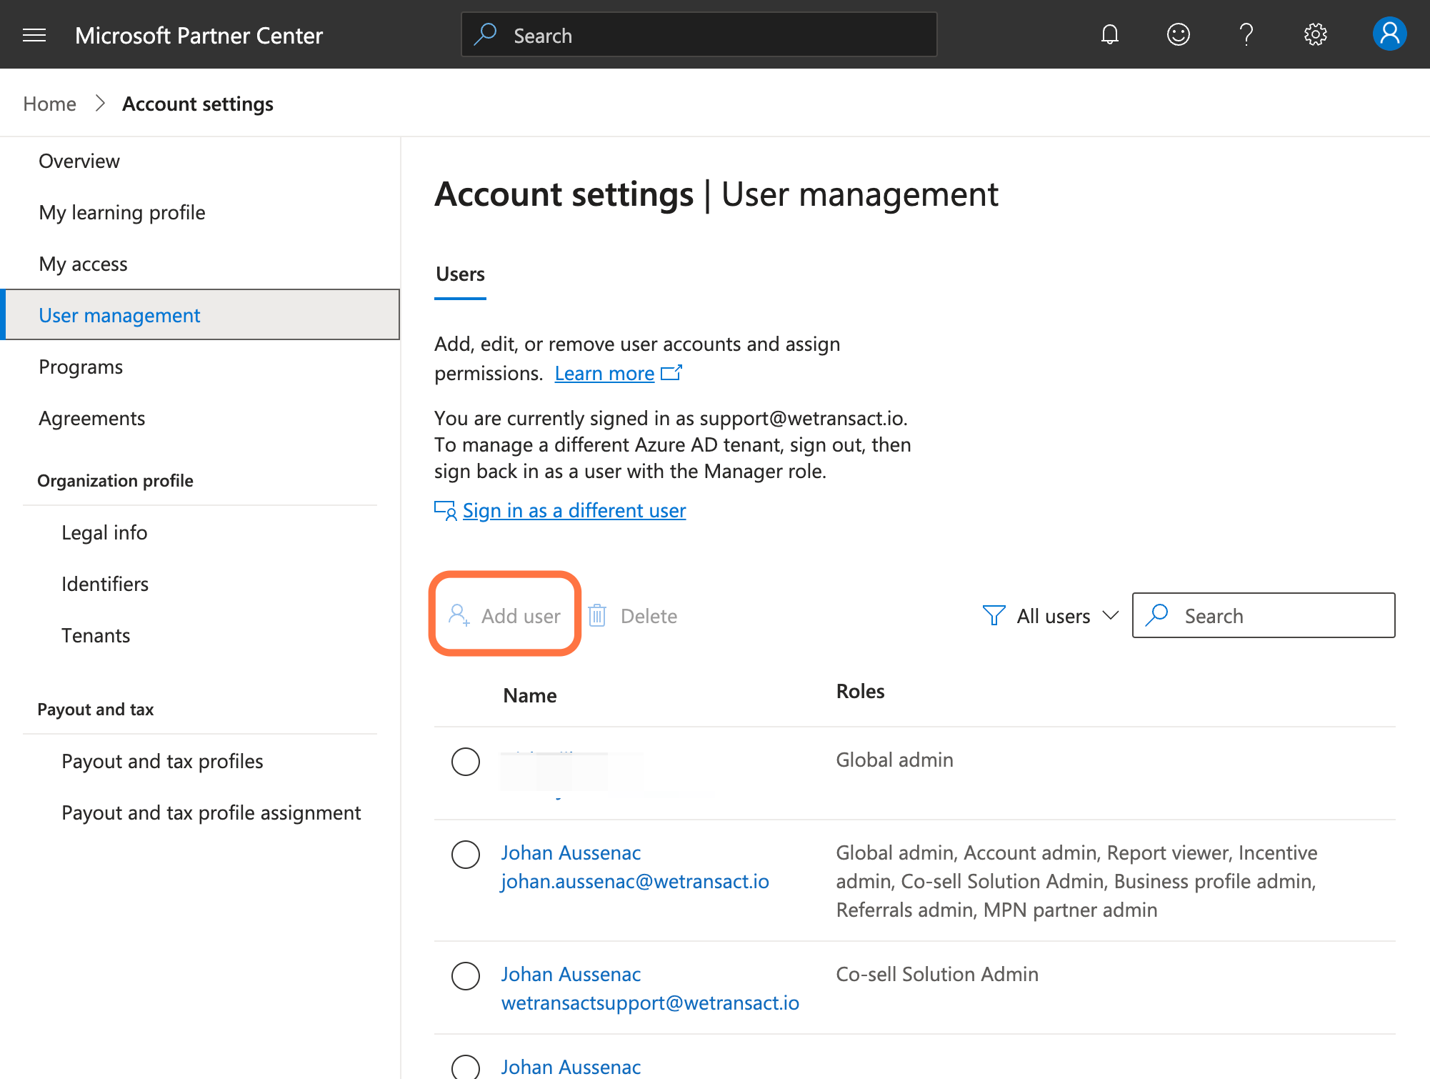The width and height of the screenshot is (1430, 1079).
Task: Open the help question mark
Action: (x=1246, y=34)
